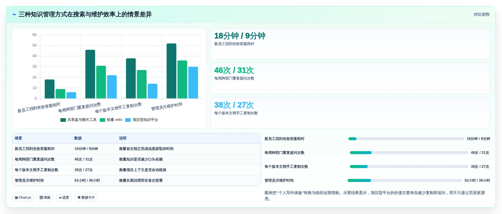Toggle 项目型知识平台 legend entry
This screenshot has height=214, width=502.
pos(142,120)
